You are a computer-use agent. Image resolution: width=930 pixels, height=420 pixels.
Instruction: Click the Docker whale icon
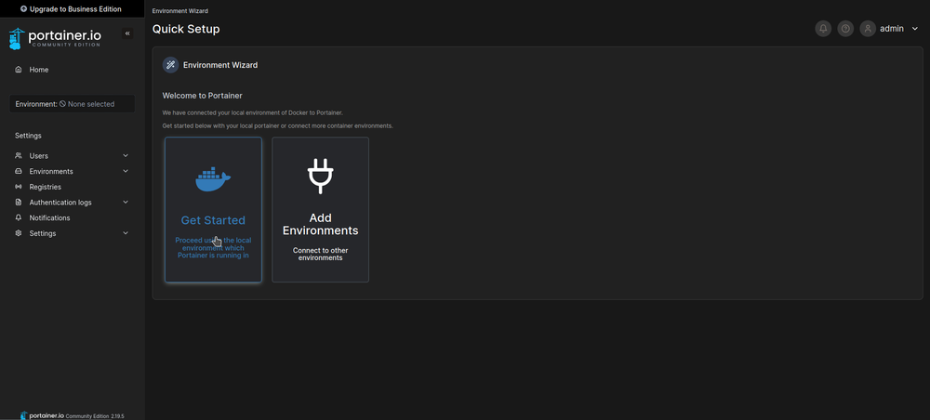tap(213, 179)
